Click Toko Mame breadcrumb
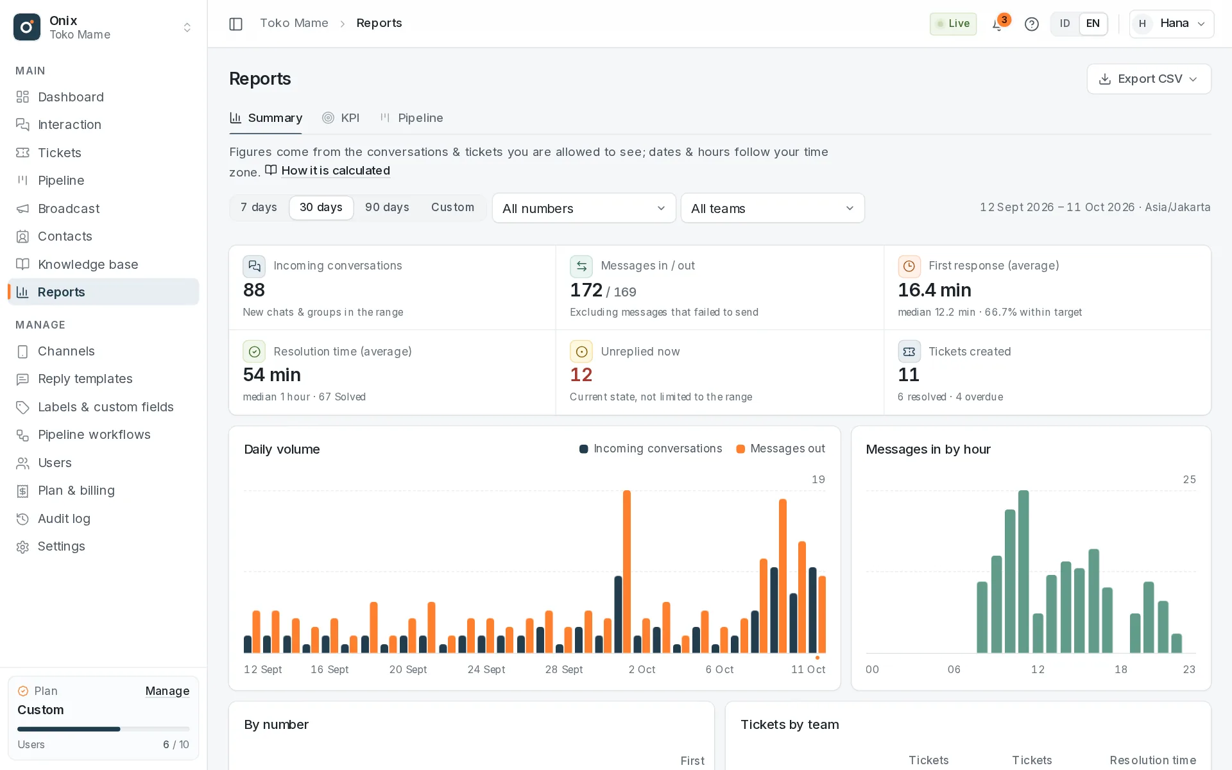Screen dimensions: 1232x770 point(294,23)
